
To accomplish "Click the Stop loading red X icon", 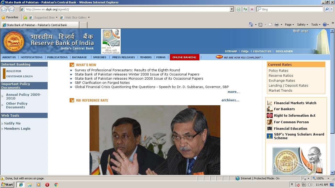I will tap(252, 9).
